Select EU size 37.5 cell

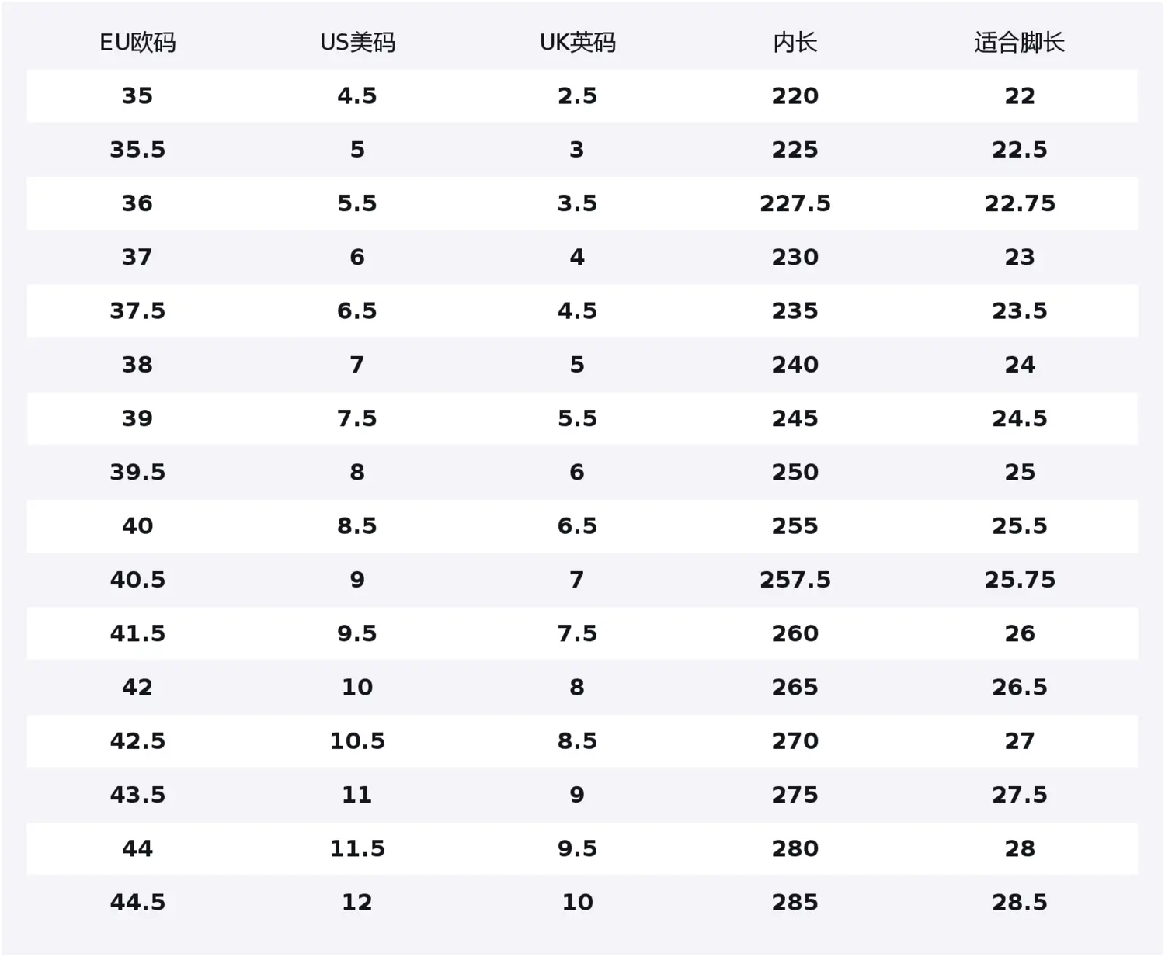pos(137,311)
